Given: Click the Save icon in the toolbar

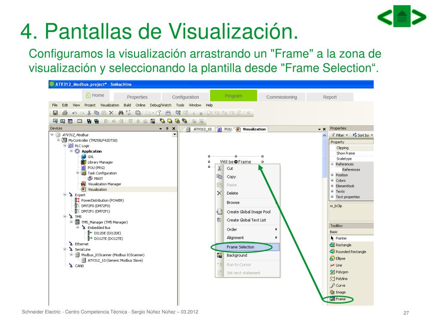Looking at the screenshot, I should 55,113.
